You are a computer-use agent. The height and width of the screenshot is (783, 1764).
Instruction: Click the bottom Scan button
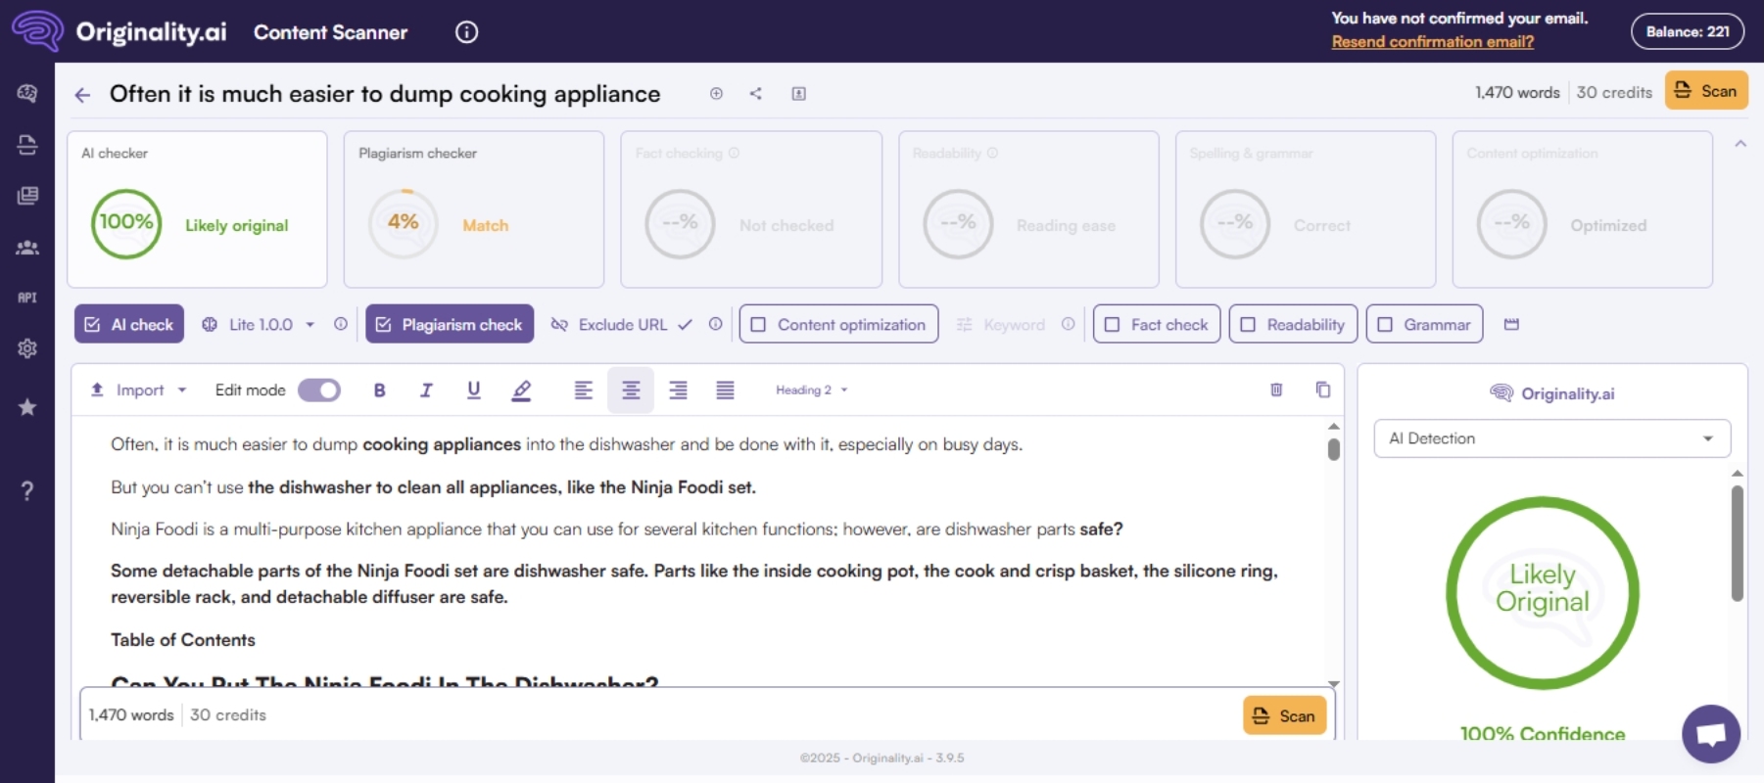tap(1284, 715)
